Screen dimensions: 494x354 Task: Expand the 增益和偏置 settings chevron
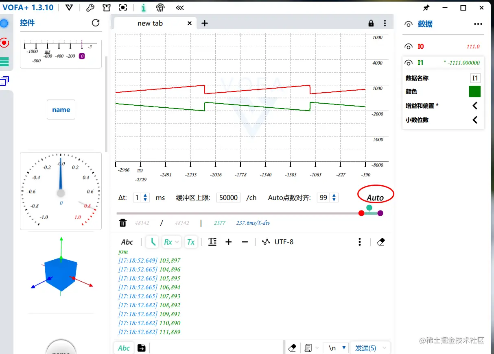pos(474,105)
